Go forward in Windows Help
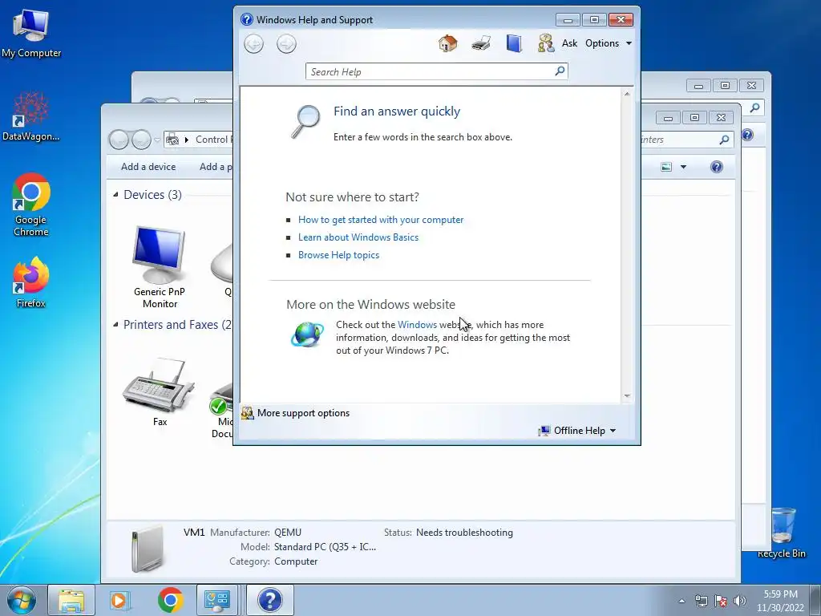Image resolution: width=821 pixels, height=616 pixels. pyautogui.click(x=286, y=43)
